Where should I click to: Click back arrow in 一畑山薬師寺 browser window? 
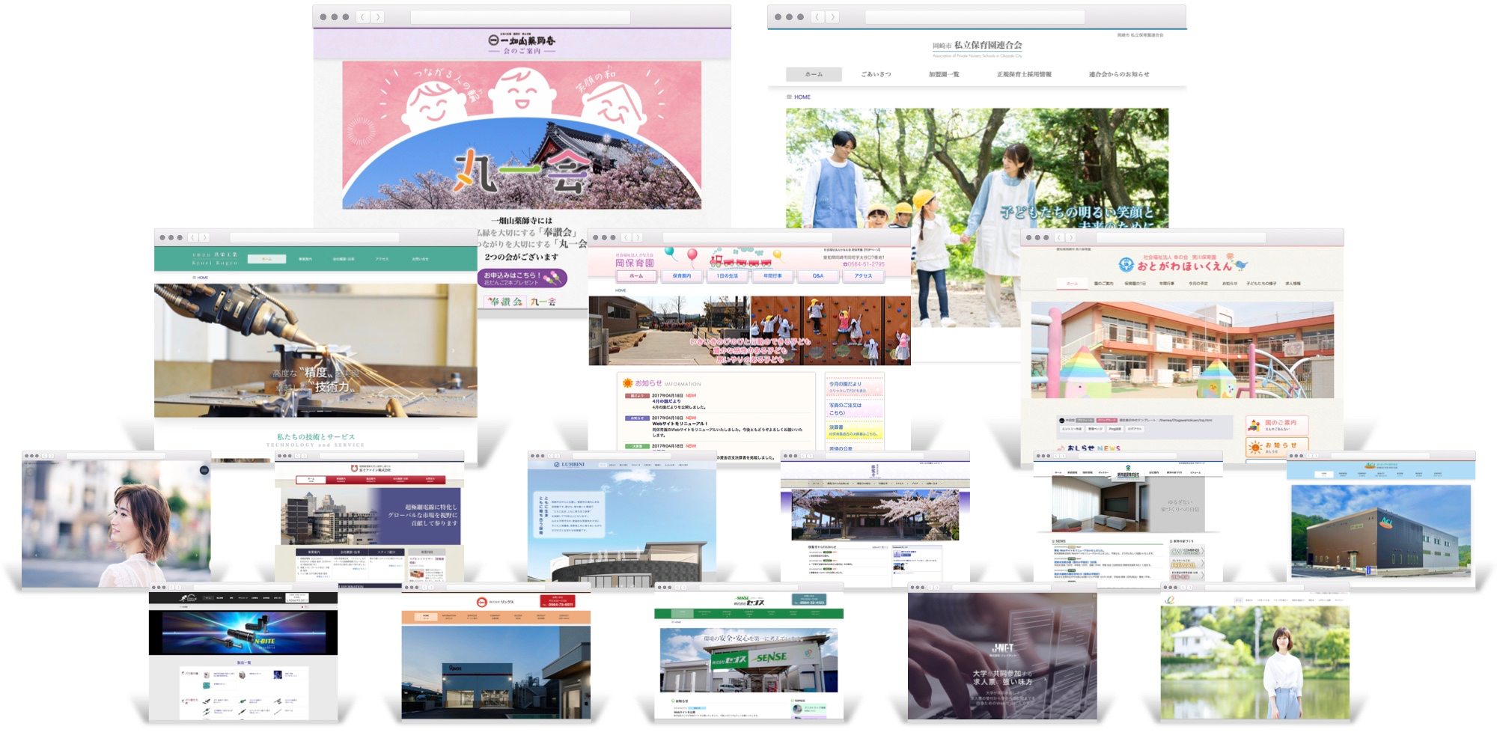[363, 17]
